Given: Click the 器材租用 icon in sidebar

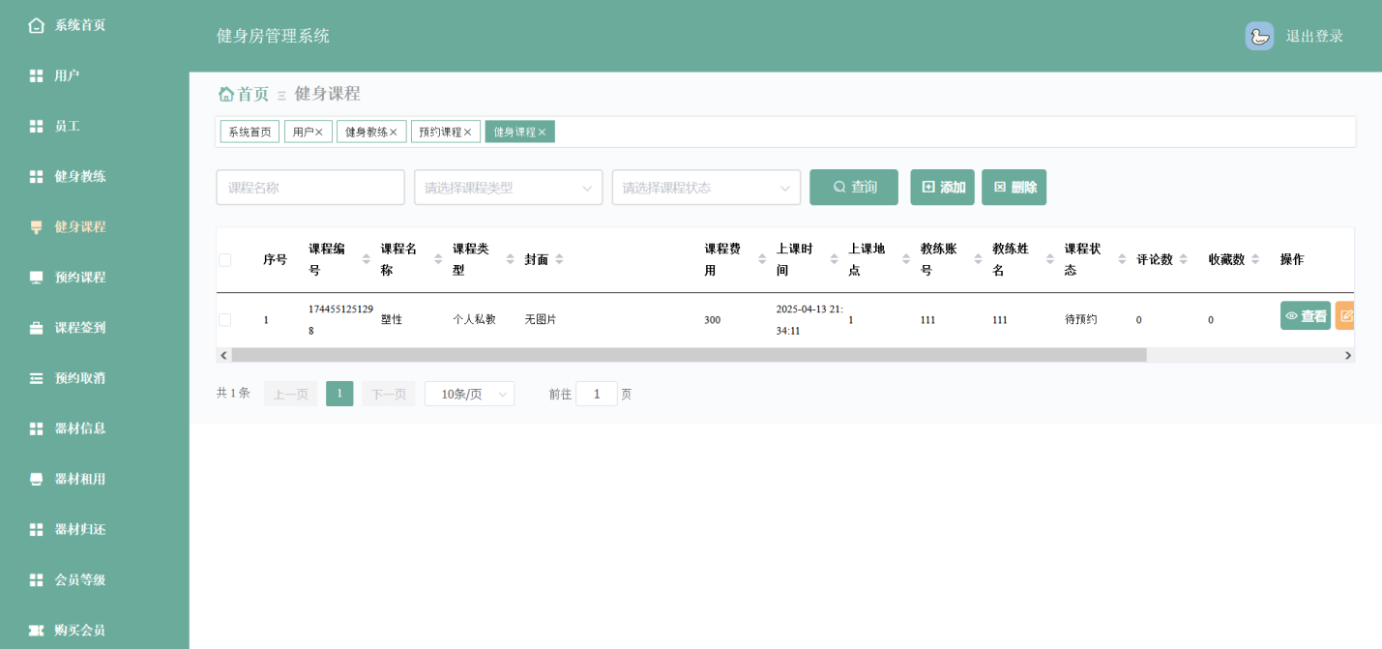Looking at the screenshot, I should click(x=36, y=479).
